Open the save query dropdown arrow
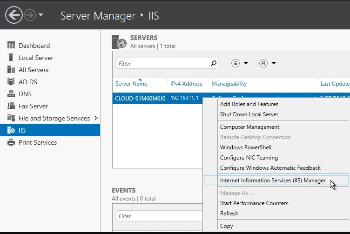The height and width of the screenshot is (234, 350). pos(274,63)
